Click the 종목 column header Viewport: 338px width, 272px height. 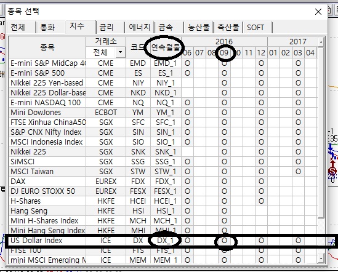[x=47, y=47]
